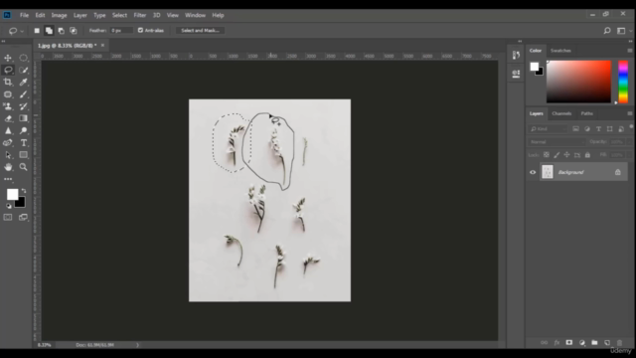Switch to the Swatches tab

pos(560,51)
